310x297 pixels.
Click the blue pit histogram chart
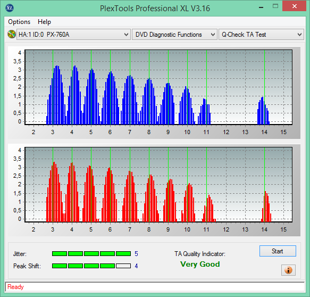pos(158,87)
